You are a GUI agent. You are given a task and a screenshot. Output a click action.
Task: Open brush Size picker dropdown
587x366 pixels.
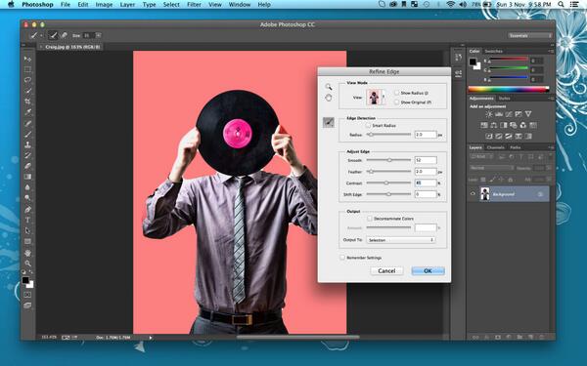99,35
